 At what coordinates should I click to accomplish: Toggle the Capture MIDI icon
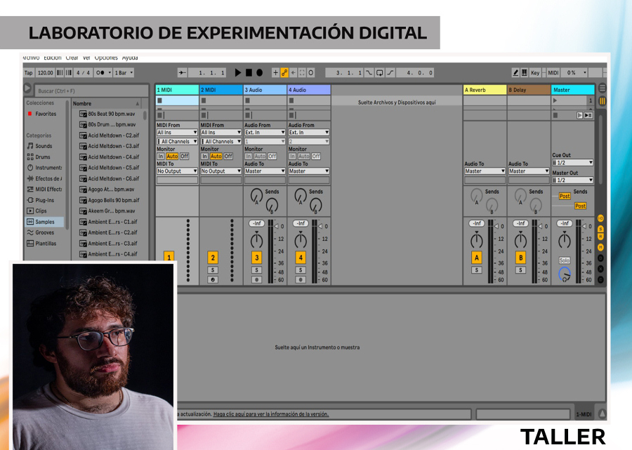coord(302,73)
